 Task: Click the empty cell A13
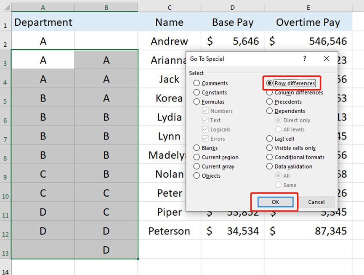(43, 249)
